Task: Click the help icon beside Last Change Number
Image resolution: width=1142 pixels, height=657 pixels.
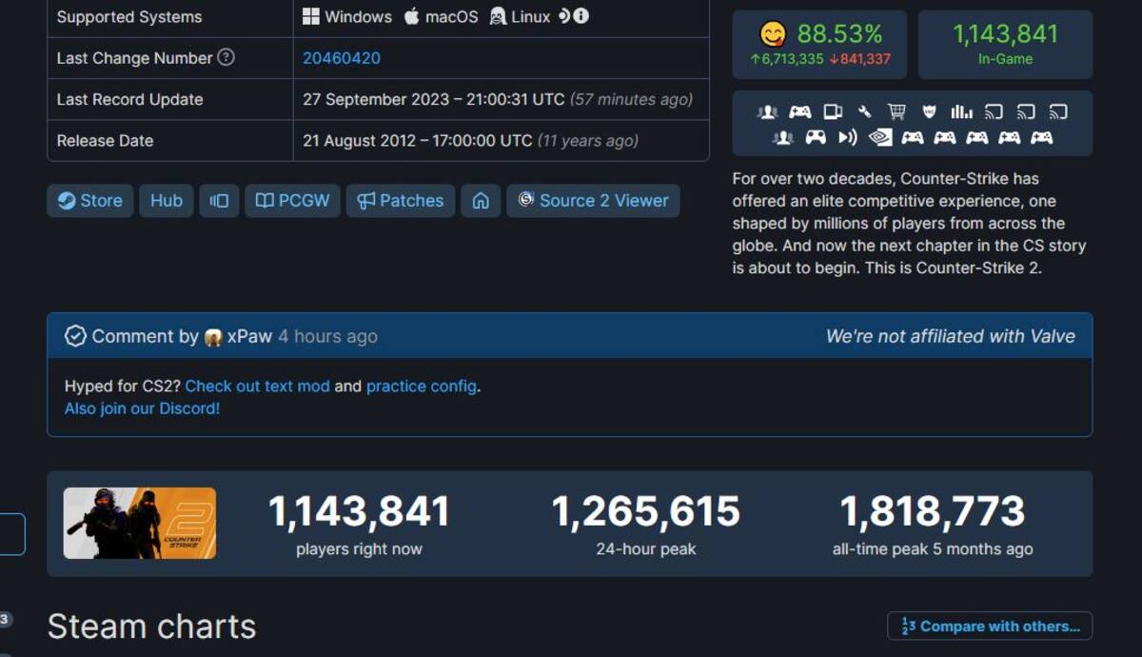Action: click(x=226, y=57)
